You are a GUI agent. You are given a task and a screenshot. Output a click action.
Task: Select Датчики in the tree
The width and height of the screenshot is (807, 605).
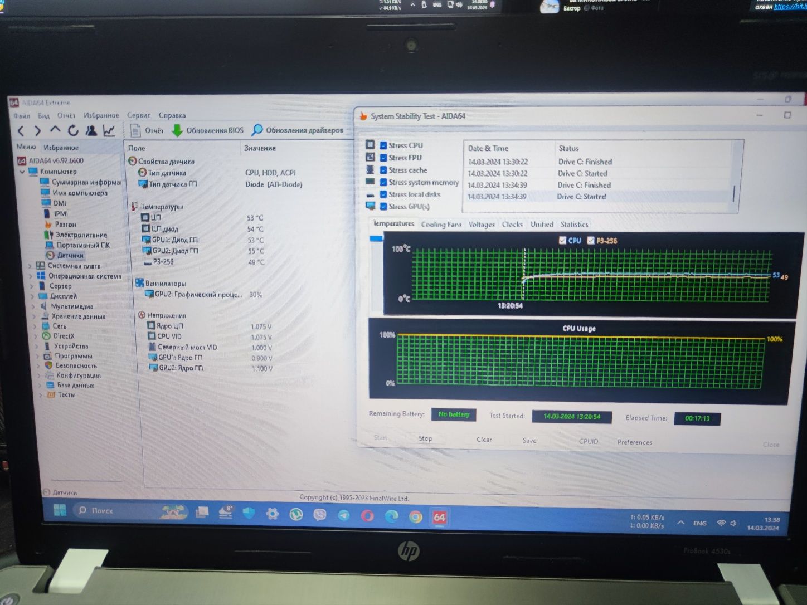tap(65, 255)
